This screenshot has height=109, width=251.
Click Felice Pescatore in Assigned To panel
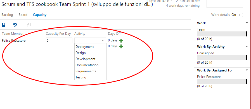pyautogui.click(x=209, y=77)
